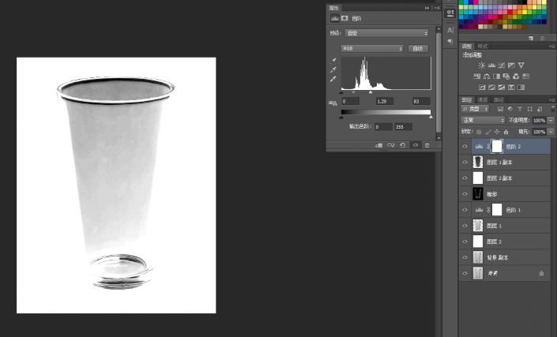The image size is (557, 337).
Task: Hide the 色阶 2 layer
Action: point(465,147)
